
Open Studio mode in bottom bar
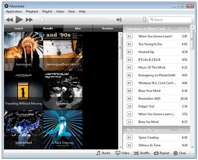click(x=103, y=153)
